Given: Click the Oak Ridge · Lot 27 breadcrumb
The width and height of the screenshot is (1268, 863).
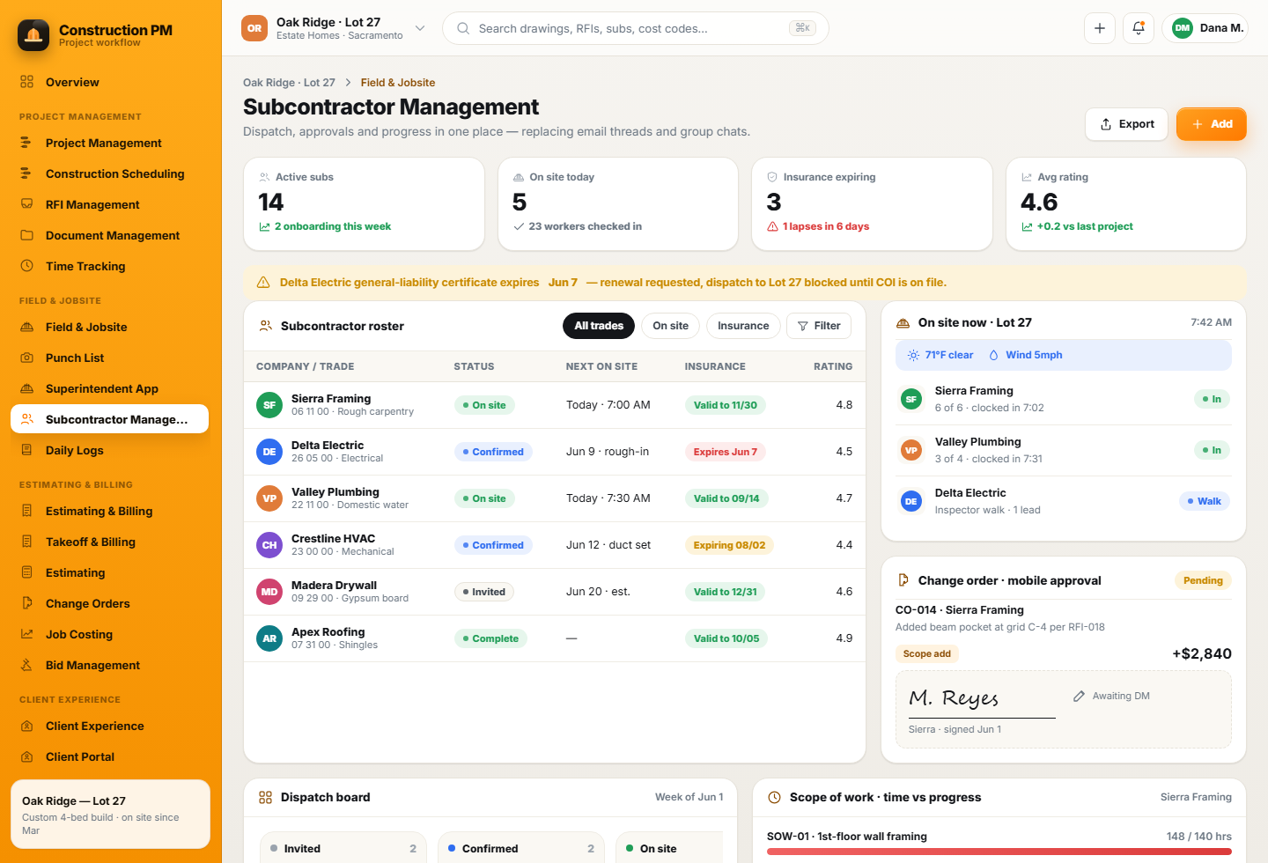Looking at the screenshot, I should [x=289, y=83].
